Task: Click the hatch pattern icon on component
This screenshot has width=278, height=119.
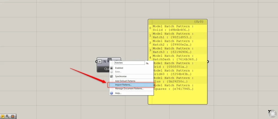Action: pyautogui.click(x=110, y=60)
